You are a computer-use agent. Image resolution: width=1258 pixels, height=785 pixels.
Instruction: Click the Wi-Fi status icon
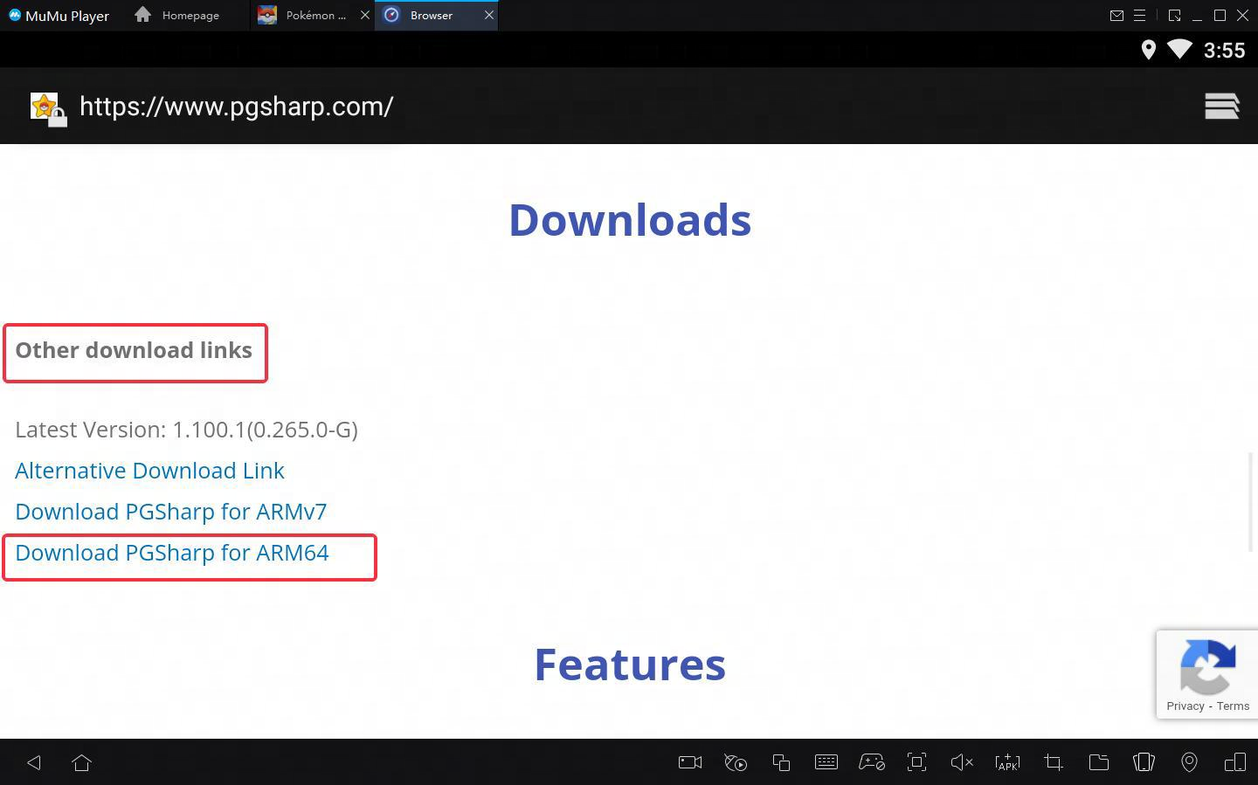tap(1179, 49)
